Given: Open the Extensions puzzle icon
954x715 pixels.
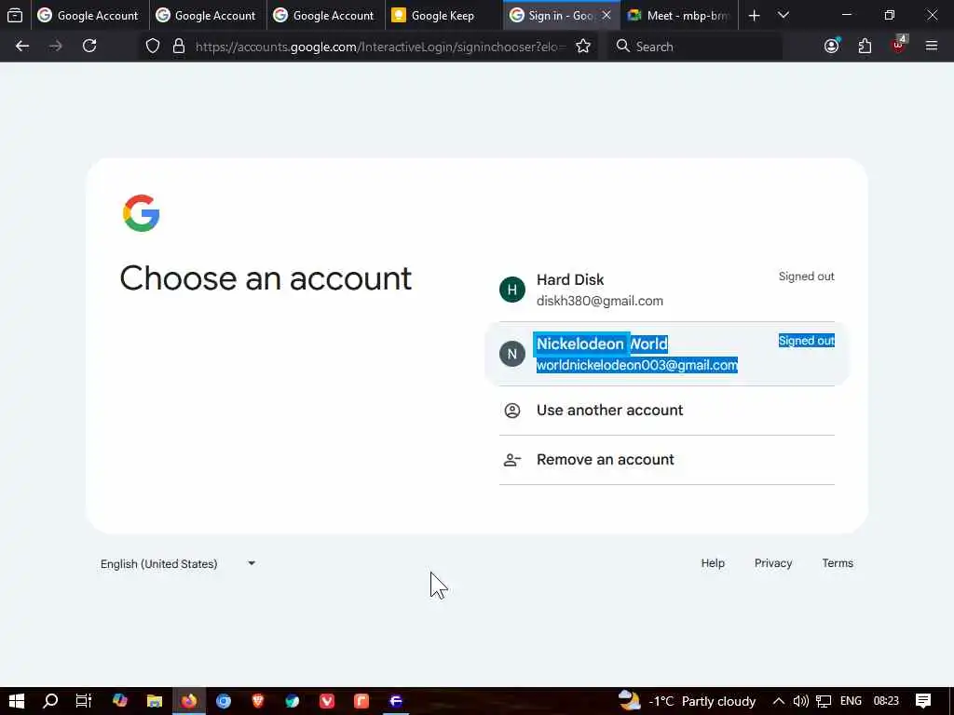Looking at the screenshot, I should click(865, 47).
